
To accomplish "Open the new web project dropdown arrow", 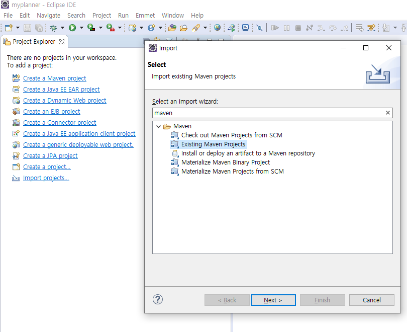I will [141, 28].
